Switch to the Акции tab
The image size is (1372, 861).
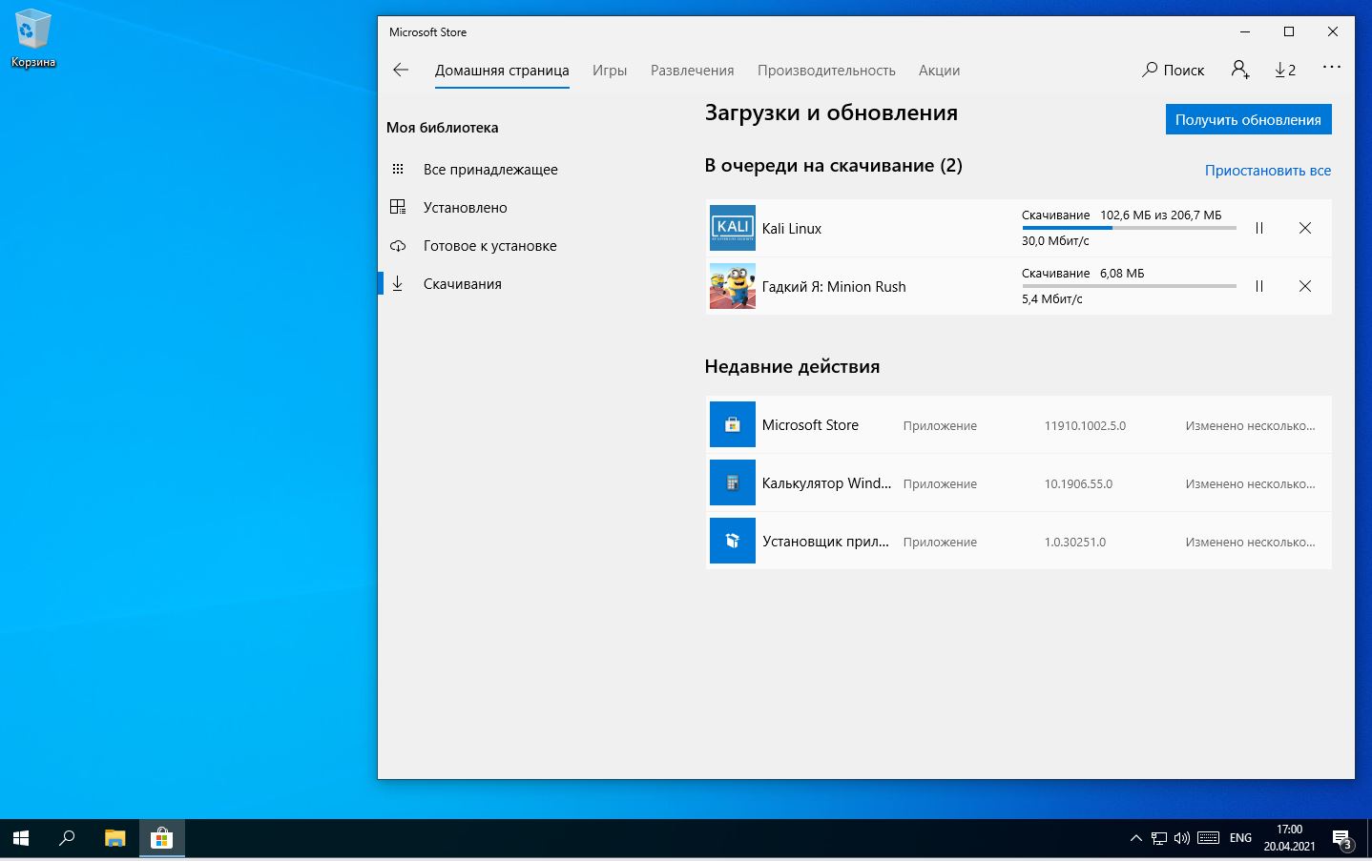(x=939, y=70)
